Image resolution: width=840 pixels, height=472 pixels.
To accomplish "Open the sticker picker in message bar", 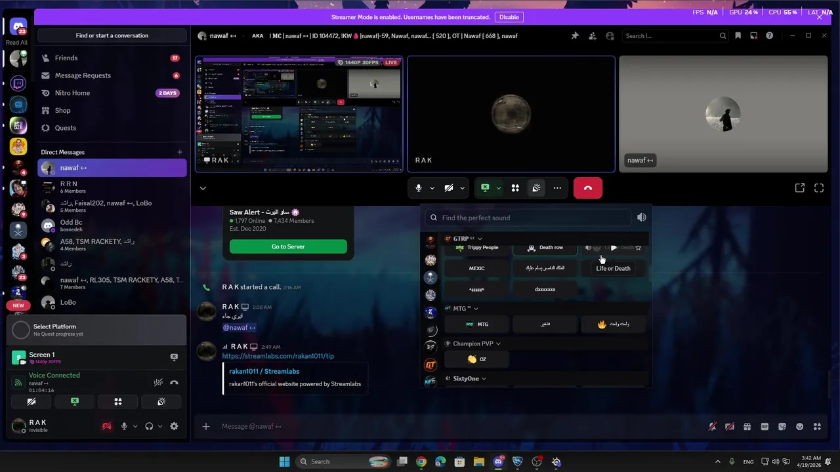I will point(782,427).
